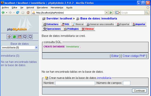Click the Firefox activity throbber icon
This screenshot has width=151, height=96.
pos(148,7)
